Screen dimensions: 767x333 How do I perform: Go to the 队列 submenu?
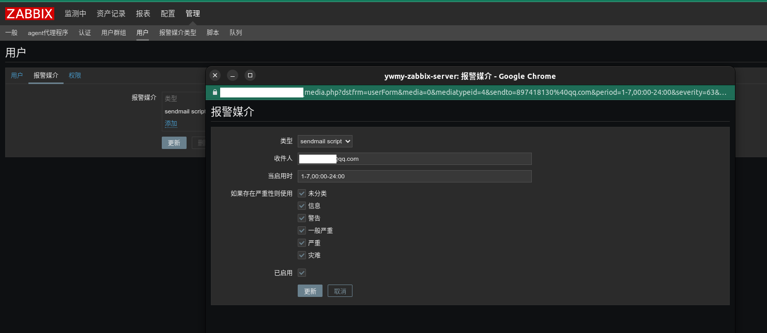point(236,32)
